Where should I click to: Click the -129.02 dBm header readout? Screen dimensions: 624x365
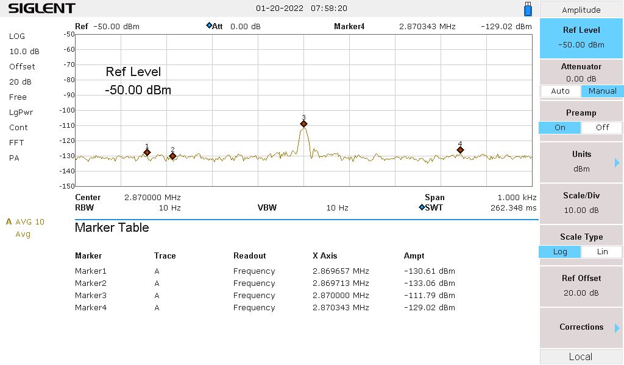pos(506,27)
